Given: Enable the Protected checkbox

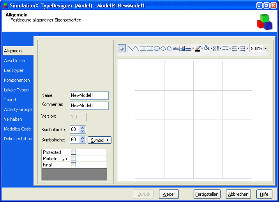Looking at the screenshot, I should point(73,152).
